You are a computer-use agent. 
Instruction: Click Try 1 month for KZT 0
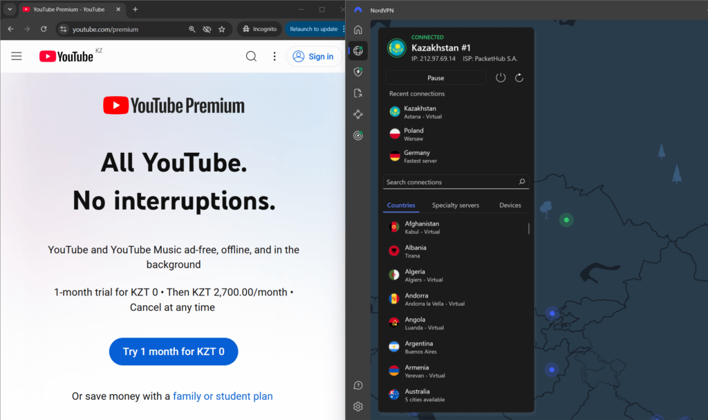pyautogui.click(x=174, y=351)
